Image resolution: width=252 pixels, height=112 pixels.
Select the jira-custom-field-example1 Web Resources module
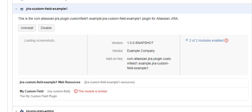tap(50, 82)
